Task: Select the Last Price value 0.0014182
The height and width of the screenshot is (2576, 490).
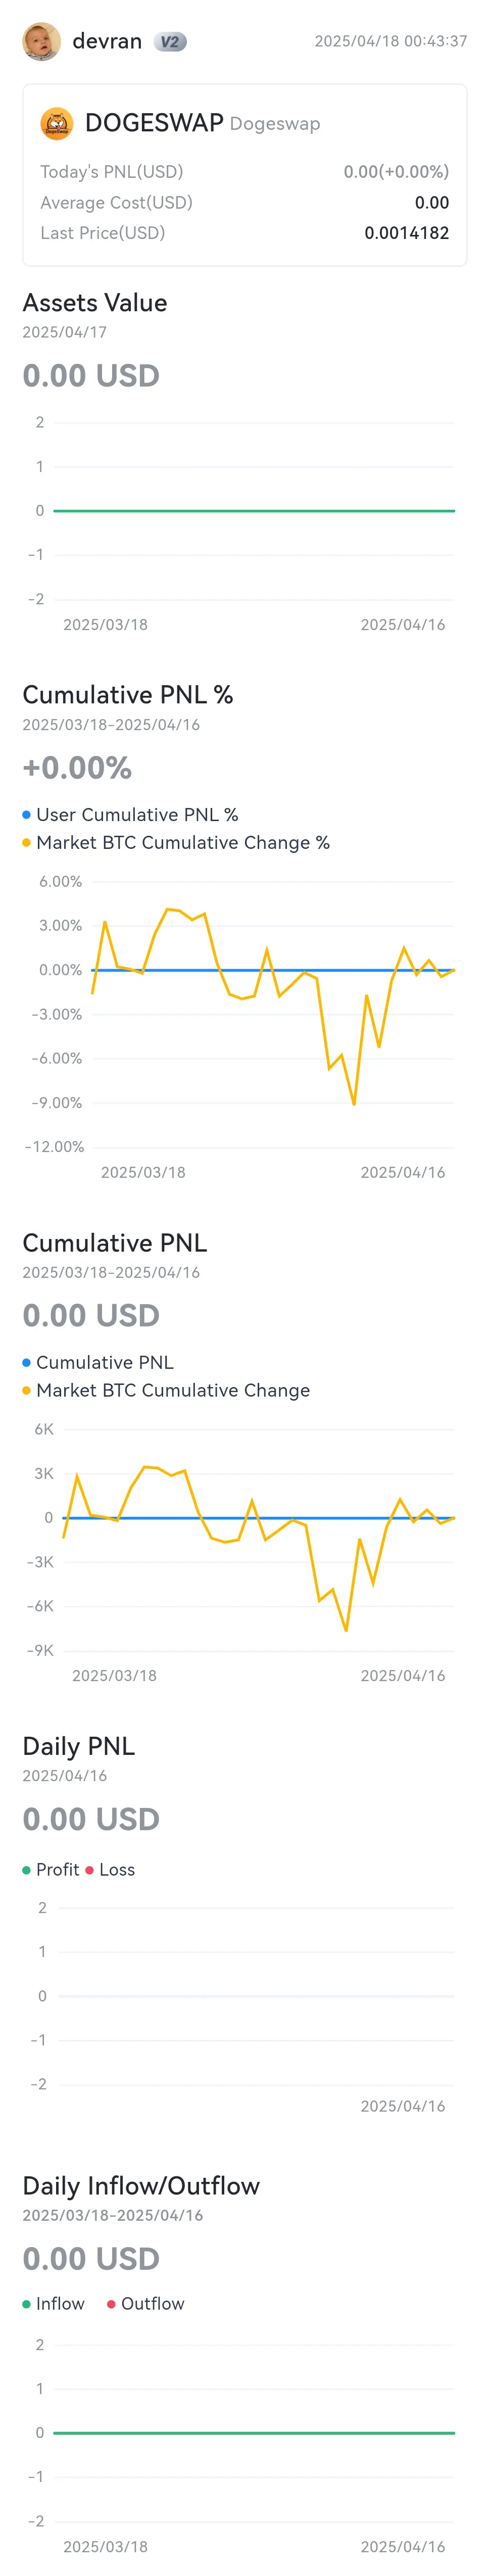Action: [406, 233]
